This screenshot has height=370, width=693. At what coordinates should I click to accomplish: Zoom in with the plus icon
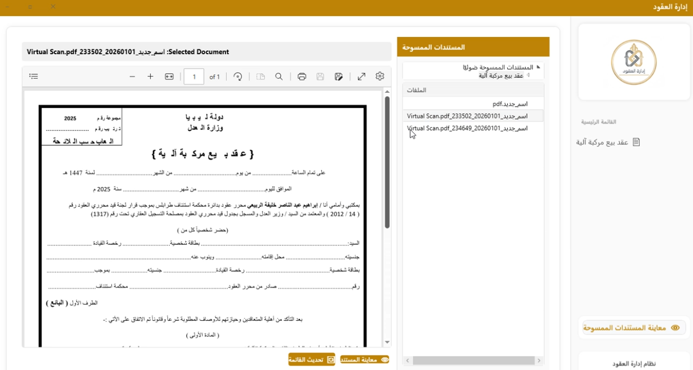(150, 77)
